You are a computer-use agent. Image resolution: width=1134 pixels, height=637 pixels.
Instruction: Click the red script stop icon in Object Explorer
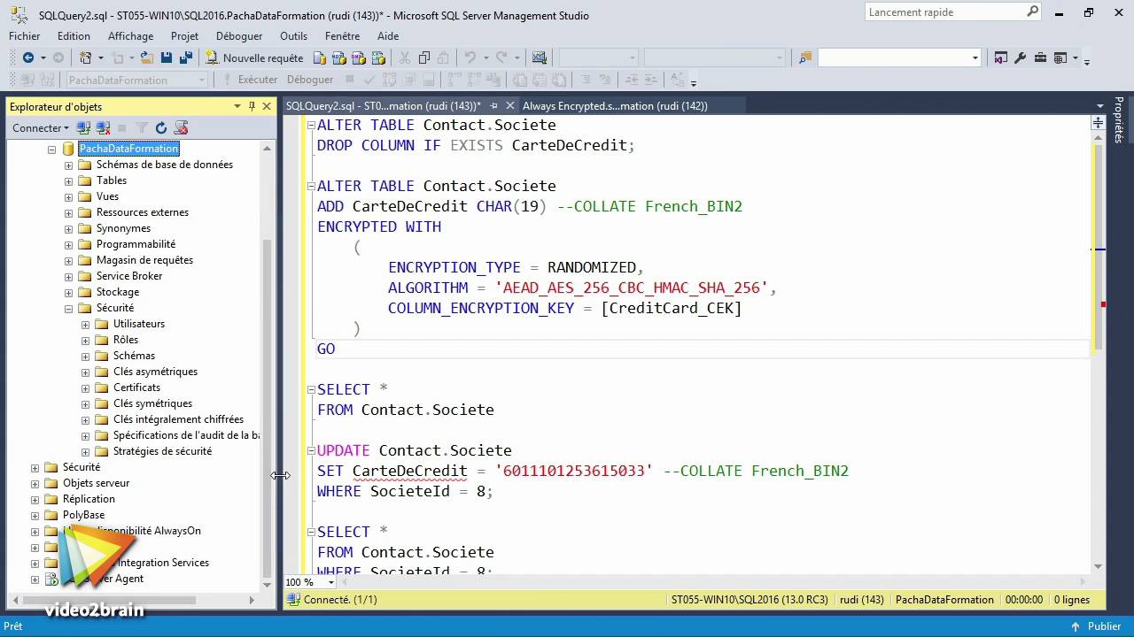coord(182,128)
